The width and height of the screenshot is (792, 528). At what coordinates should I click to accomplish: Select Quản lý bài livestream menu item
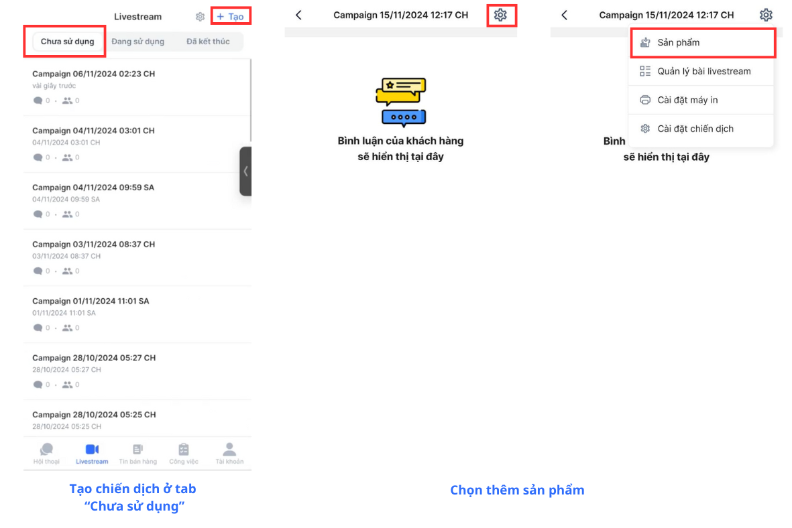coord(701,71)
